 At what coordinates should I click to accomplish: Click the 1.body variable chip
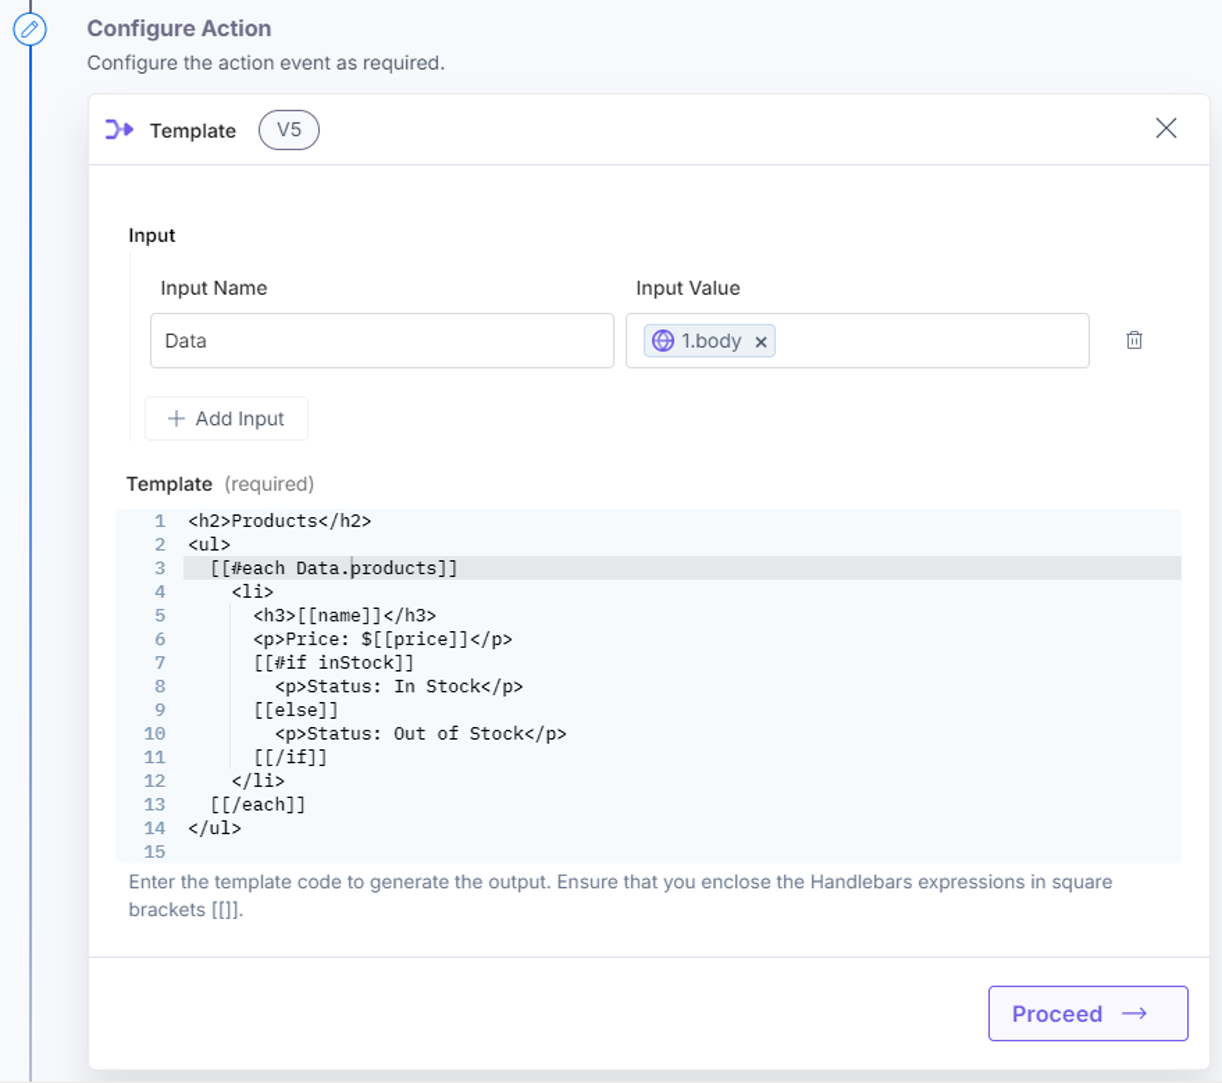point(709,341)
